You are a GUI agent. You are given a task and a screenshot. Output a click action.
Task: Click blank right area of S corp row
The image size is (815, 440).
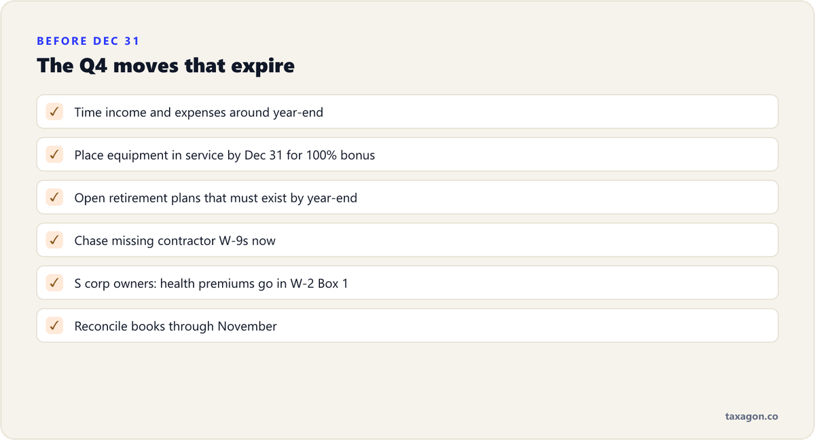pos(562,282)
